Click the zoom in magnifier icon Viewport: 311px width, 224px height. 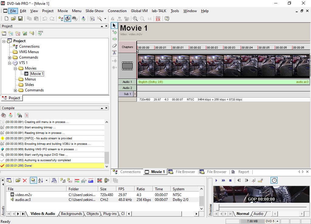135,19
